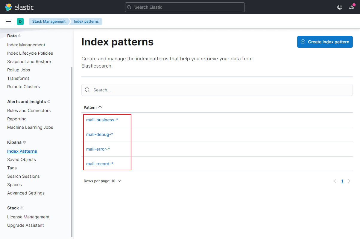This screenshot has width=360, height=239.
Task: Open the help menu lifebuoy icon
Action: [340, 7]
